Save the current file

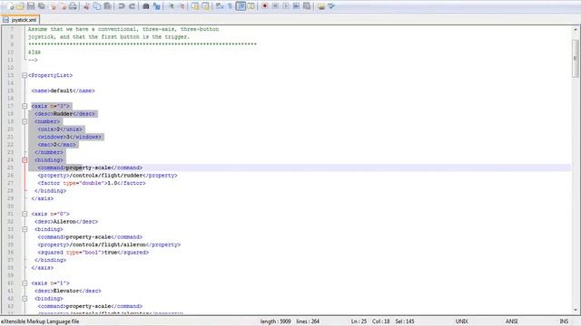[x=31, y=6]
